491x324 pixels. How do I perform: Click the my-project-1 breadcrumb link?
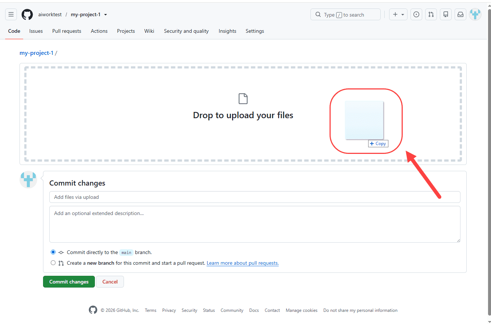(x=36, y=53)
